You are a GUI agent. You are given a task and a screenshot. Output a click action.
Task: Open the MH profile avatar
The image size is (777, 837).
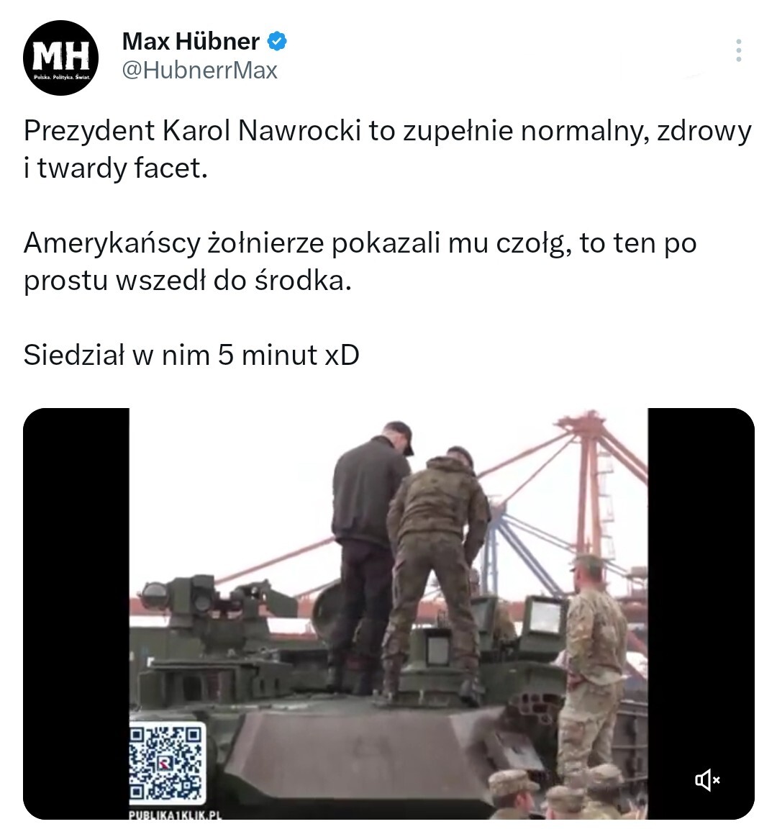point(60,58)
